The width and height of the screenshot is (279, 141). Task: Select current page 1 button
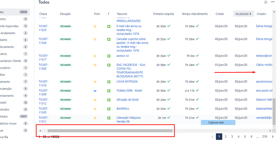point(219,137)
